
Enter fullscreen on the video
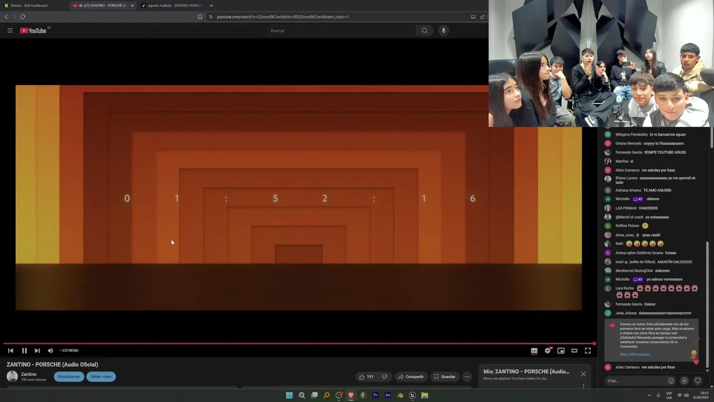pyautogui.click(x=587, y=351)
